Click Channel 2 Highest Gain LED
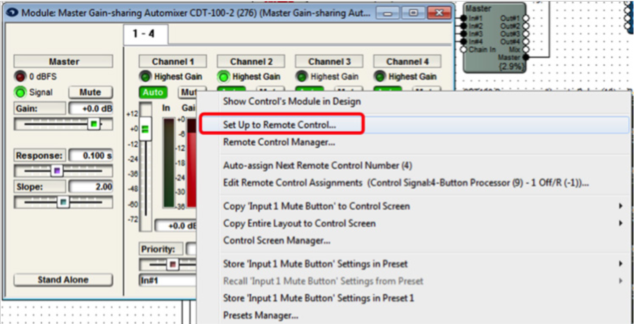The image size is (634, 324). point(223,77)
